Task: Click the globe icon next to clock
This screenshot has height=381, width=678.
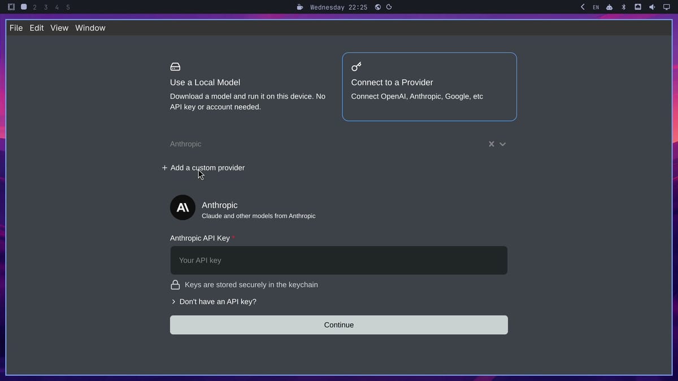Action: 378,7
